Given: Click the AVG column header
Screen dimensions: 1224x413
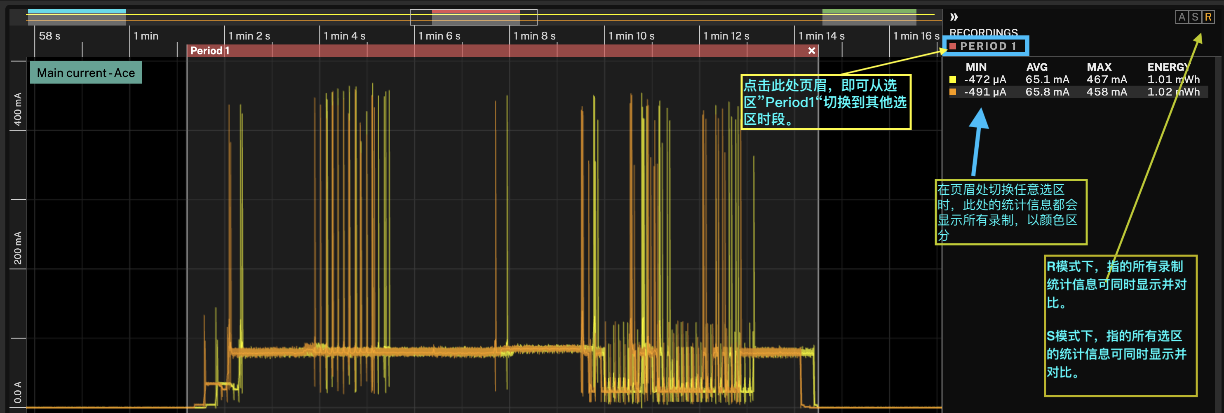Looking at the screenshot, I should point(1037,67).
